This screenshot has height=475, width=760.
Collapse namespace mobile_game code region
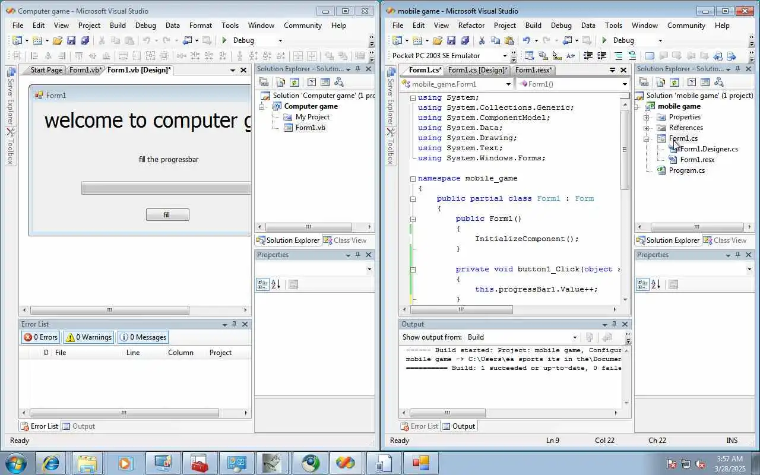413,178
